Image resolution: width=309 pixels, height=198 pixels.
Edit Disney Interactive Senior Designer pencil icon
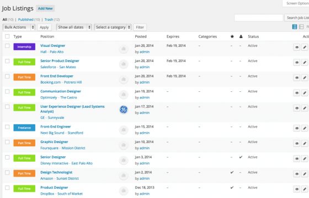pos(305,159)
